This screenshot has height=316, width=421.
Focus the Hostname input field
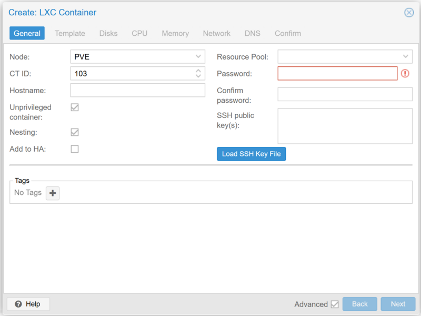(138, 90)
